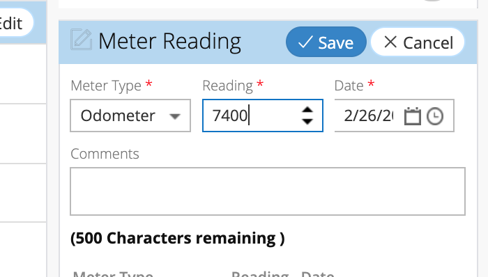Expand the Meter Type dropdown arrow
Screen dimensions: 488x277
pyautogui.click(x=175, y=116)
